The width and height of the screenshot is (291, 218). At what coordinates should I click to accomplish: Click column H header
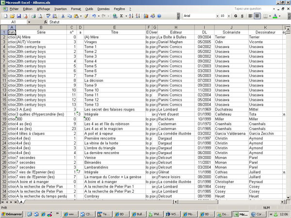pyautogui.click(x=176, y=28)
